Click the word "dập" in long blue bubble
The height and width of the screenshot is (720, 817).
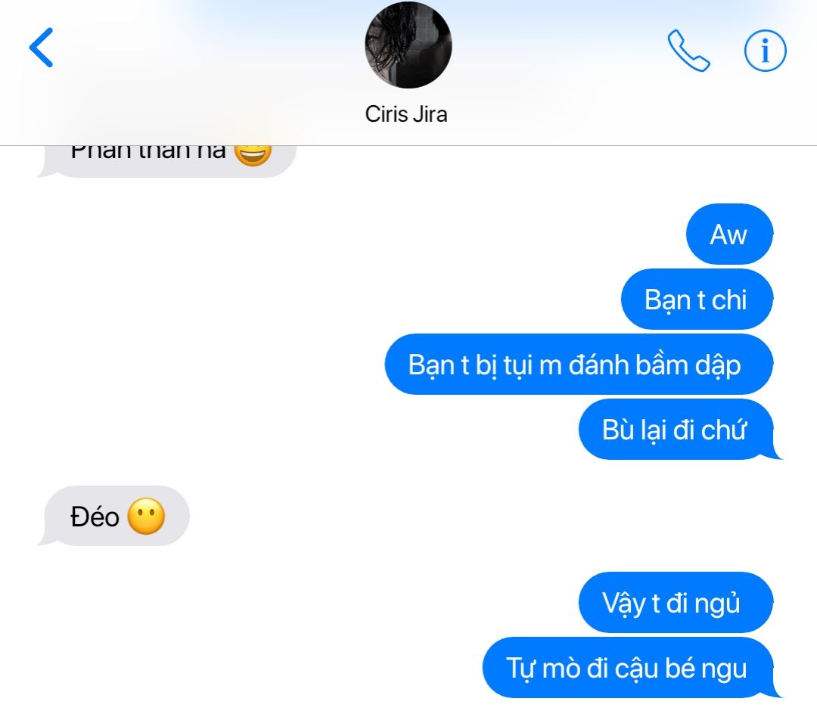click(718, 366)
